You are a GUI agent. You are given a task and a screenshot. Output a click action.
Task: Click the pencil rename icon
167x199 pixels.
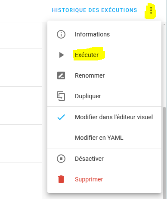[61, 75]
